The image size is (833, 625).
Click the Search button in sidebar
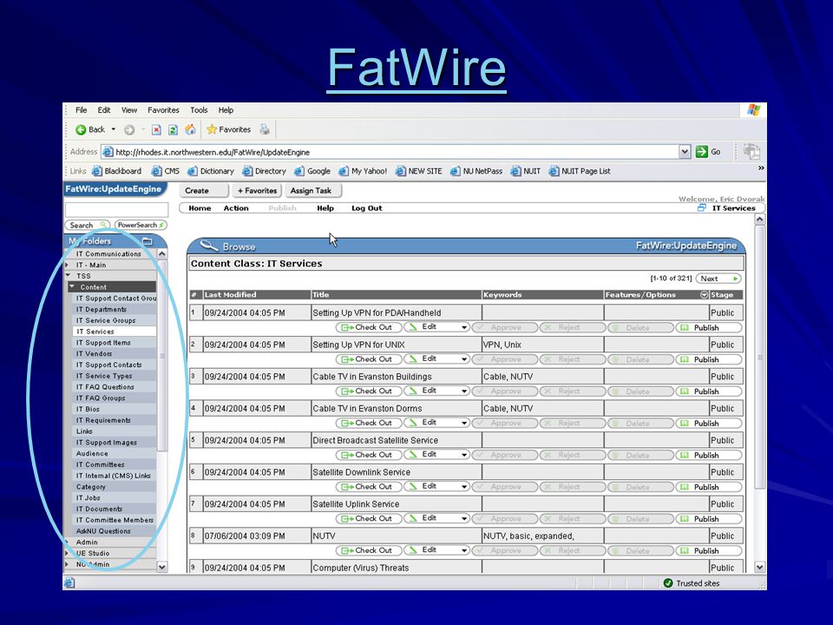(87, 225)
